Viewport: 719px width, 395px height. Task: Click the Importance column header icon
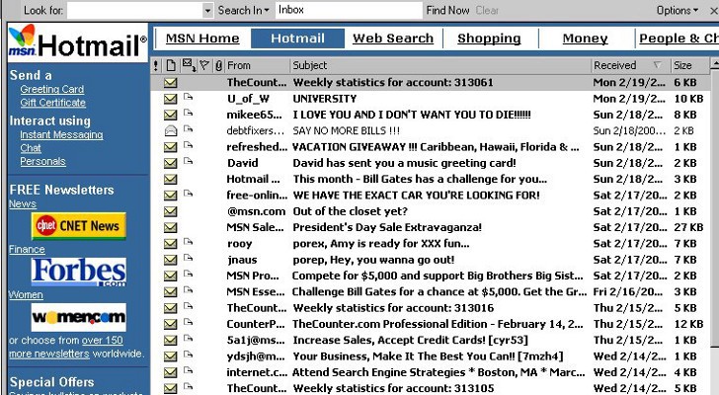point(156,66)
